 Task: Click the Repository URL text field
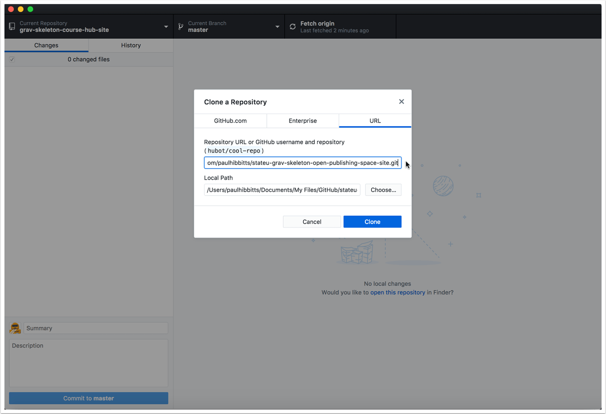point(302,163)
